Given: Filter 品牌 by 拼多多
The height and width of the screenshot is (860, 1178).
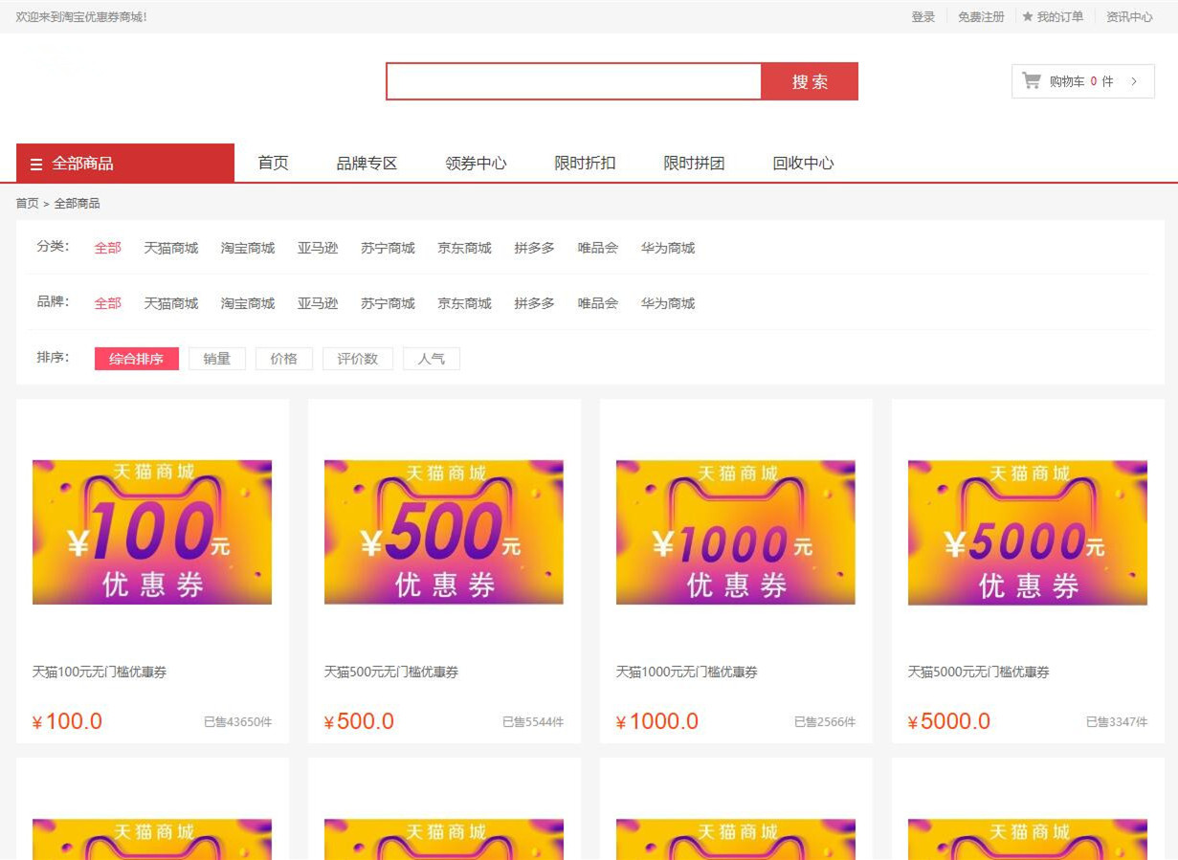Looking at the screenshot, I should coord(534,303).
